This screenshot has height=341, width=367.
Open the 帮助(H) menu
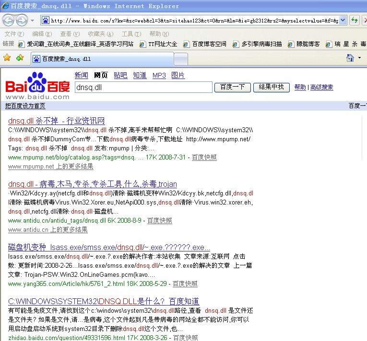[x=159, y=34]
